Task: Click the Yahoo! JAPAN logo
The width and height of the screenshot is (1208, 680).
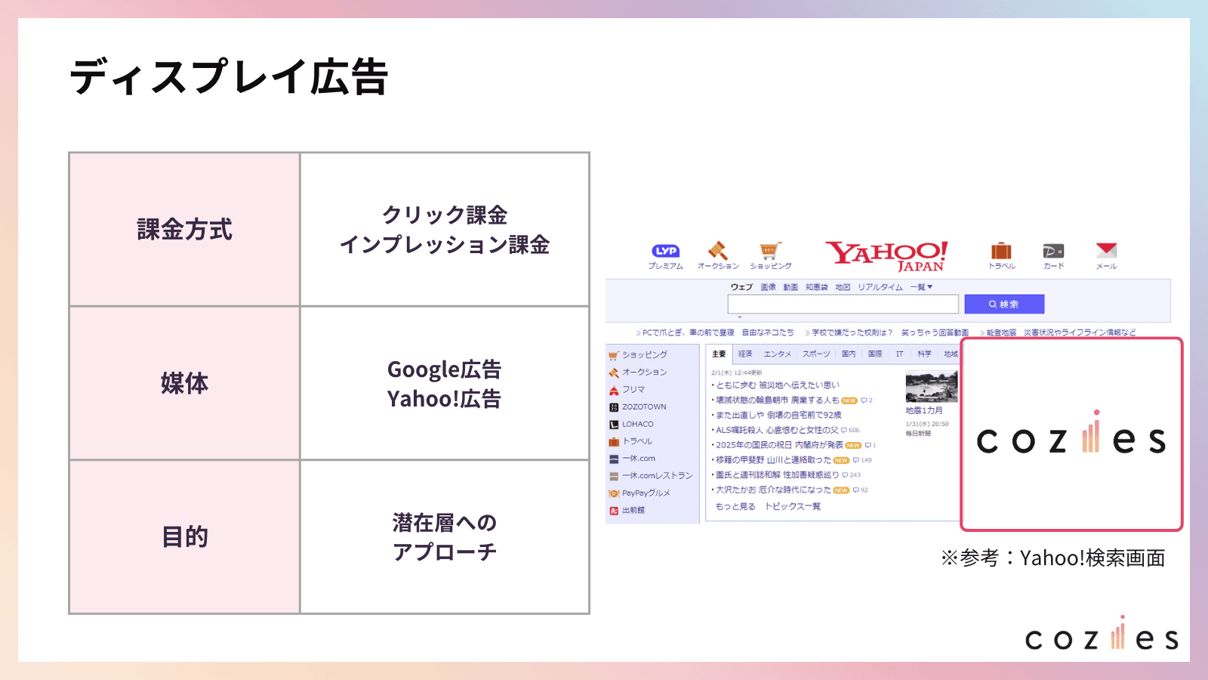Action: pyautogui.click(x=886, y=256)
